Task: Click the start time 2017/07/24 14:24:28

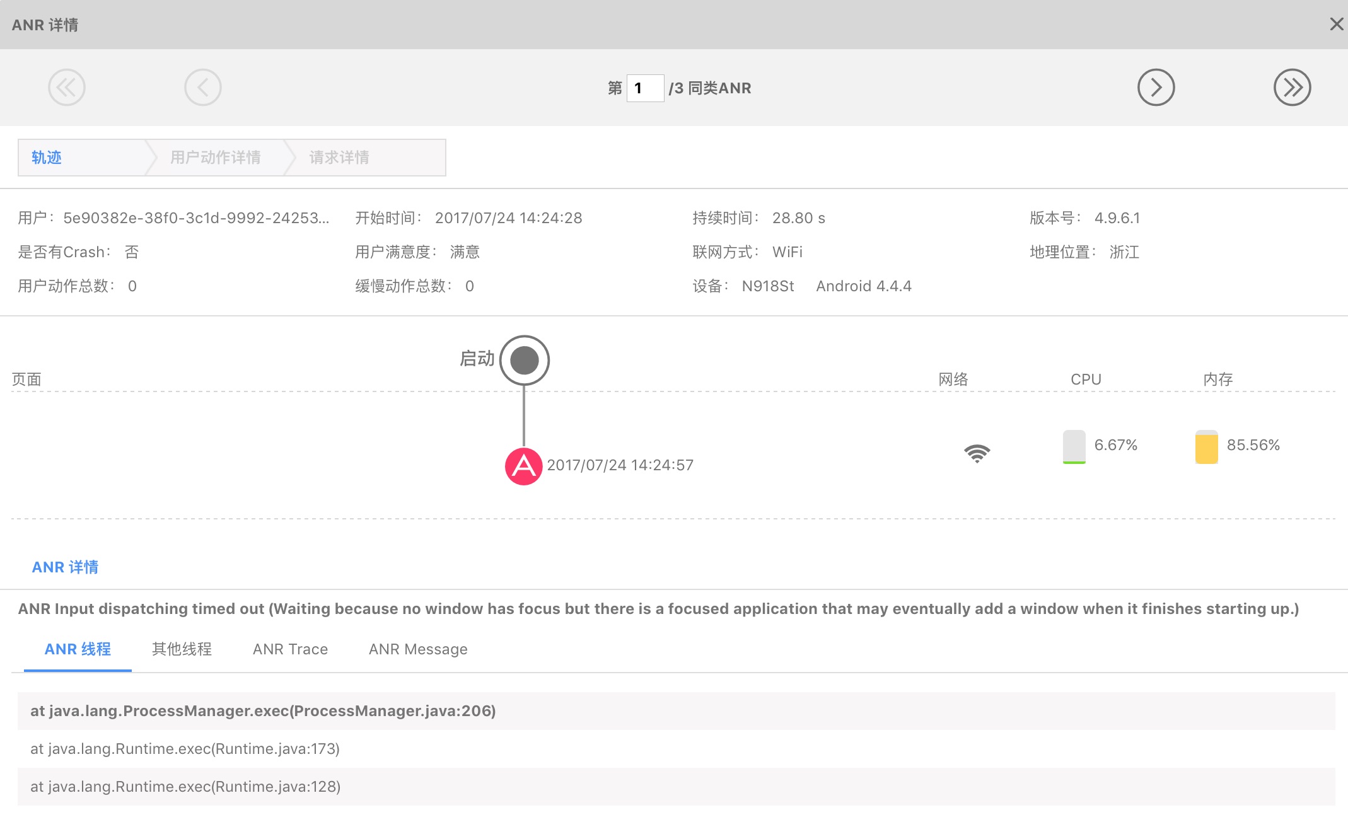Action: click(508, 218)
